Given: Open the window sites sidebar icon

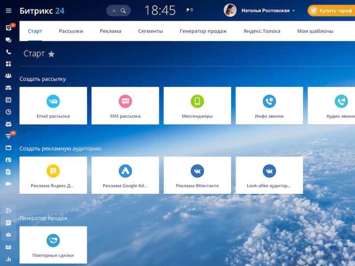Looking at the screenshot, I should [8, 148].
